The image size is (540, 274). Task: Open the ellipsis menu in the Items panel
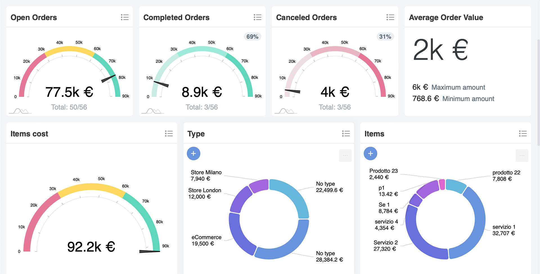pyautogui.click(x=522, y=155)
